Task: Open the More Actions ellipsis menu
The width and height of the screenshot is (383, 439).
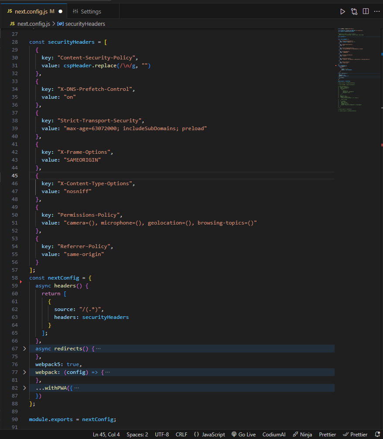Action: [376, 11]
